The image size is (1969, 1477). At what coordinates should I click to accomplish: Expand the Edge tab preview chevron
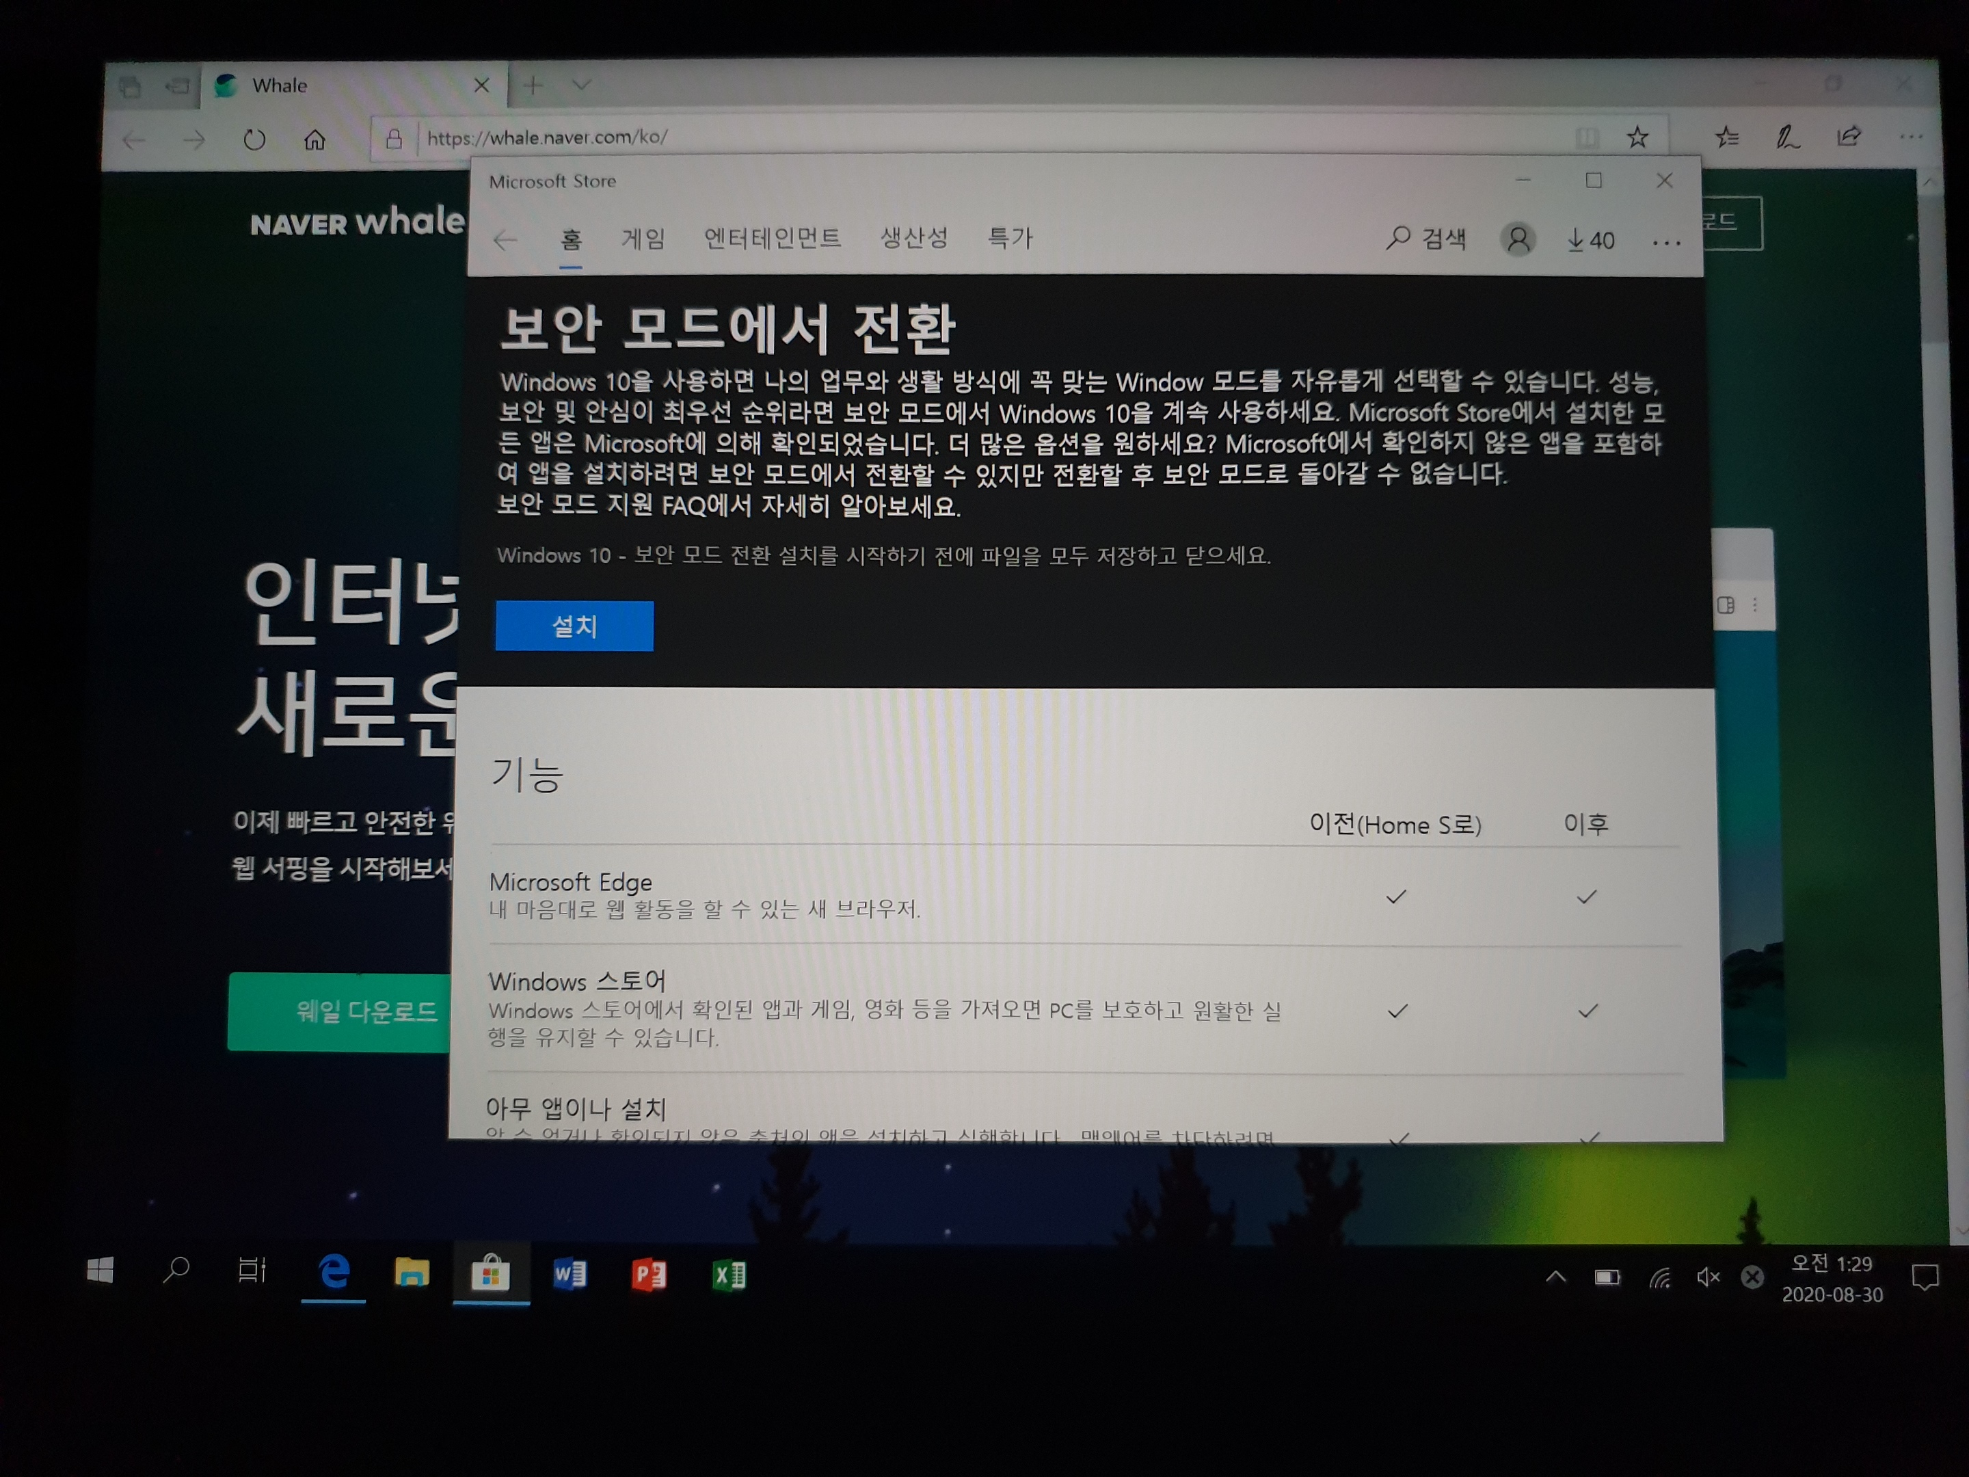pyautogui.click(x=581, y=85)
